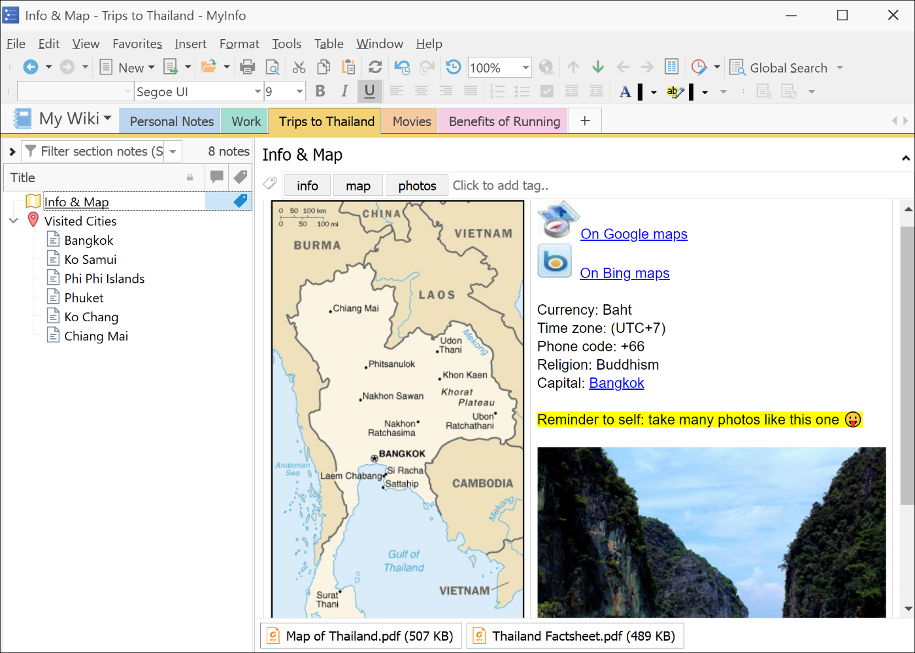Click the Sync refresh icon
The width and height of the screenshot is (915, 653).
click(x=375, y=67)
